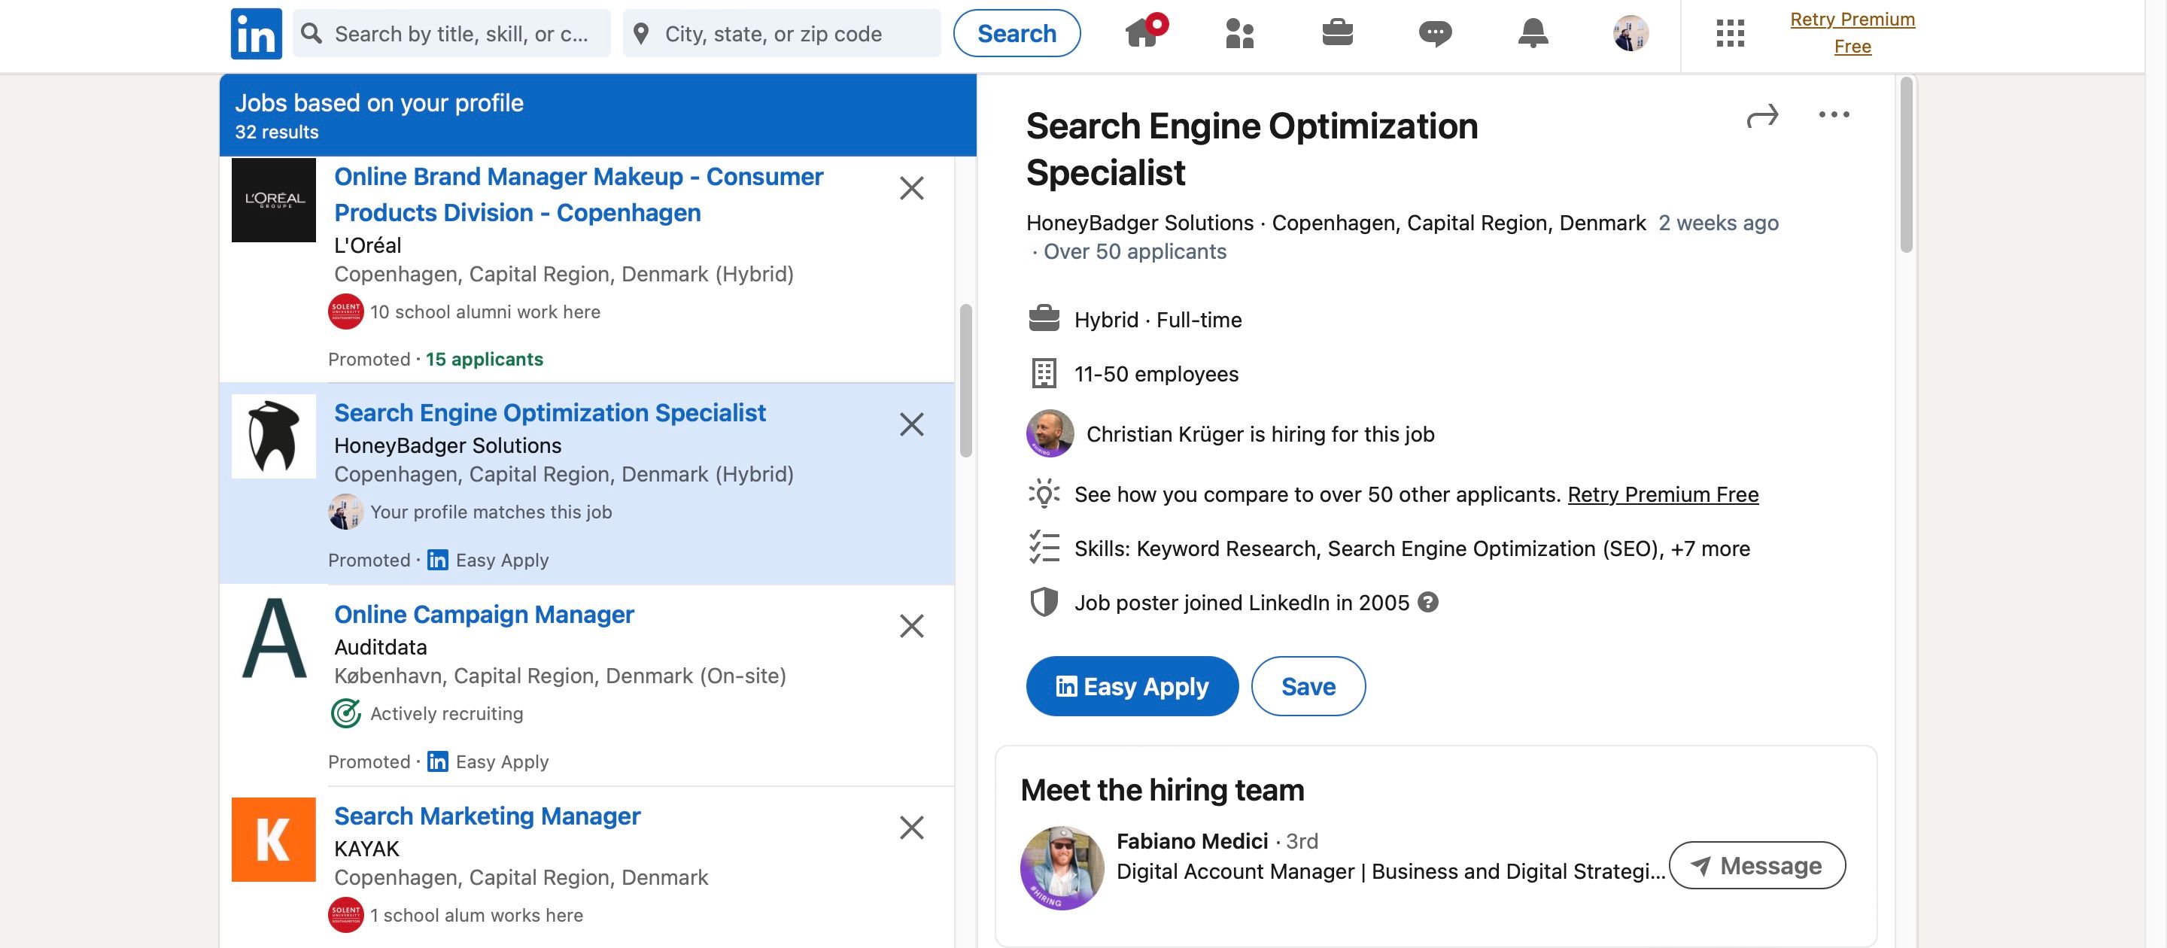This screenshot has height=948, width=2167.
Task: Dismiss the Online Campaign Manager job
Action: (x=912, y=626)
